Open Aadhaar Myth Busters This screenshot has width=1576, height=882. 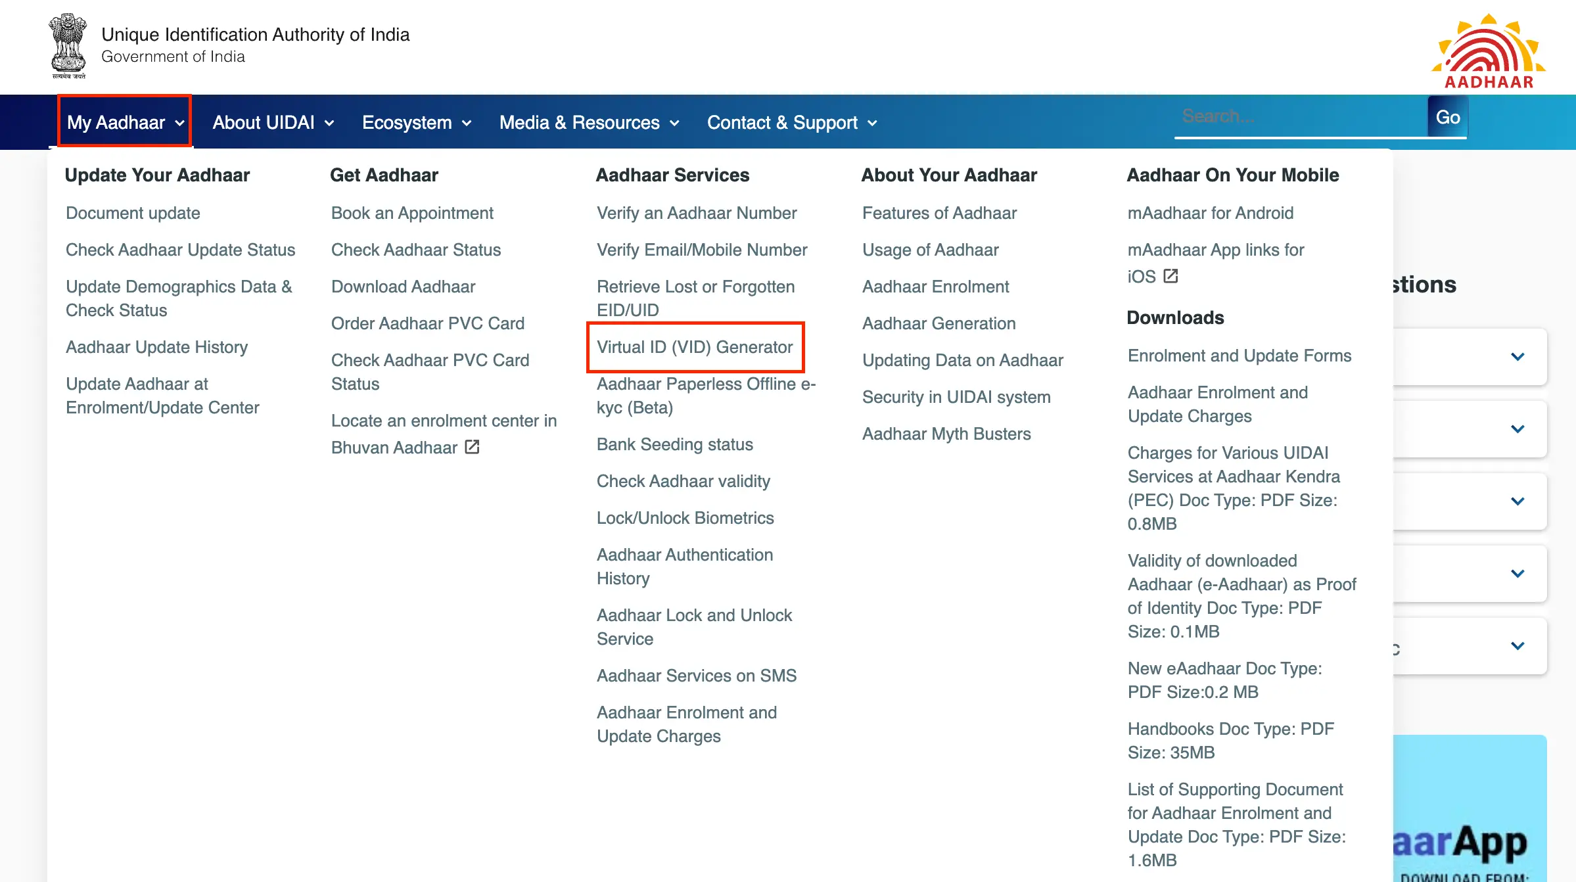click(946, 433)
